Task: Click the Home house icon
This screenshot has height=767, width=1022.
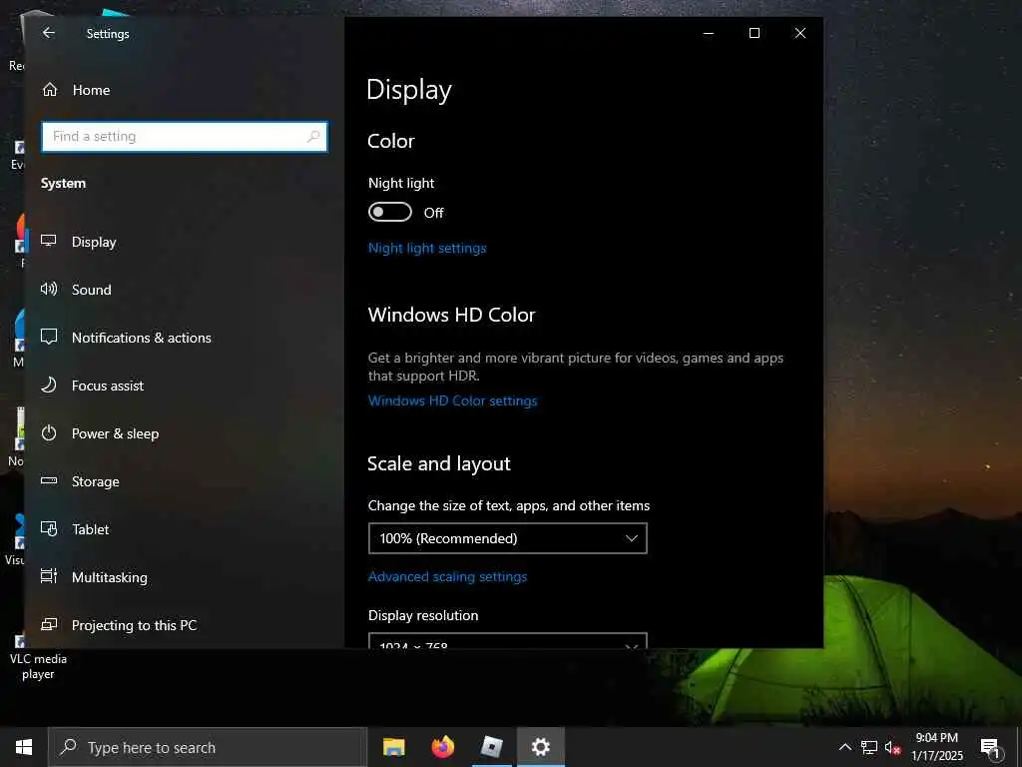Action: pyautogui.click(x=50, y=89)
